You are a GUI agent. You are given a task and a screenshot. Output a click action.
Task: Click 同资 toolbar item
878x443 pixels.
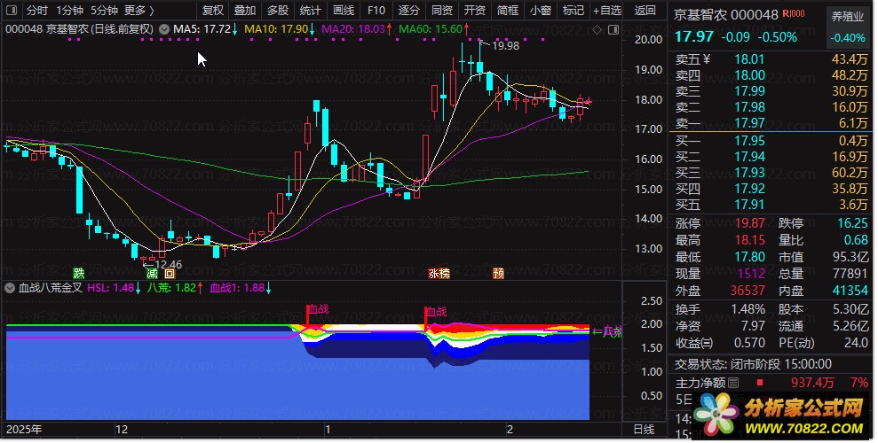coord(442,10)
